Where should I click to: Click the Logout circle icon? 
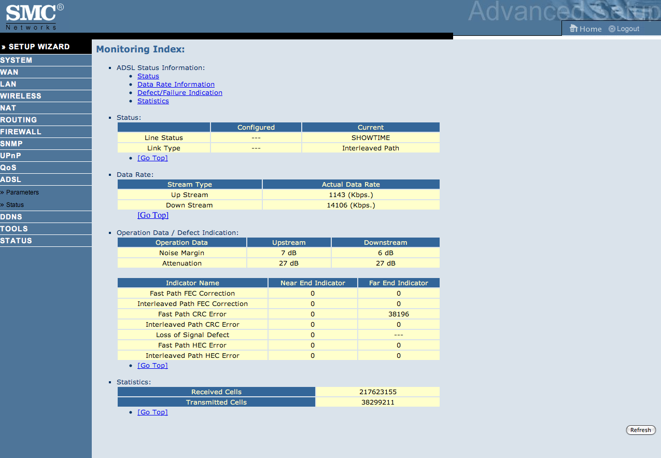tap(612, 29)
